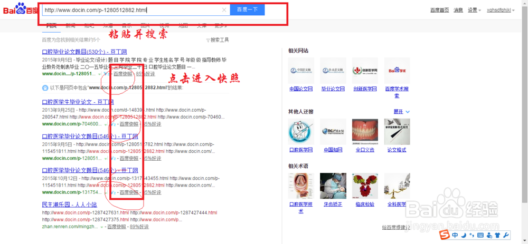This screenshot has height=244, width=528.
Task: Click the page scrollbar down arrow
Action: coord(525,241)
